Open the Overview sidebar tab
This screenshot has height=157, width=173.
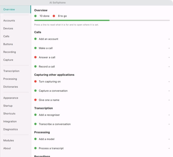coord(15,9)
